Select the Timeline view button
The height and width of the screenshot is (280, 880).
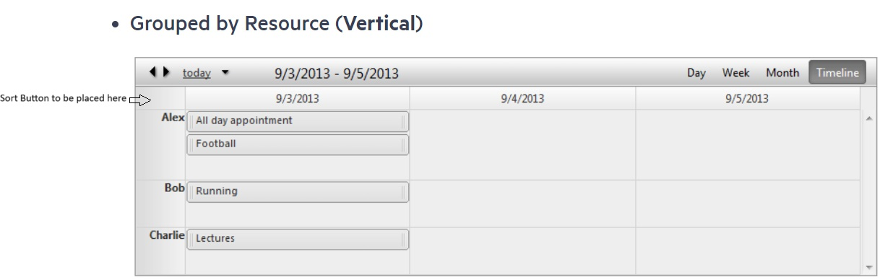pos(837,73)
